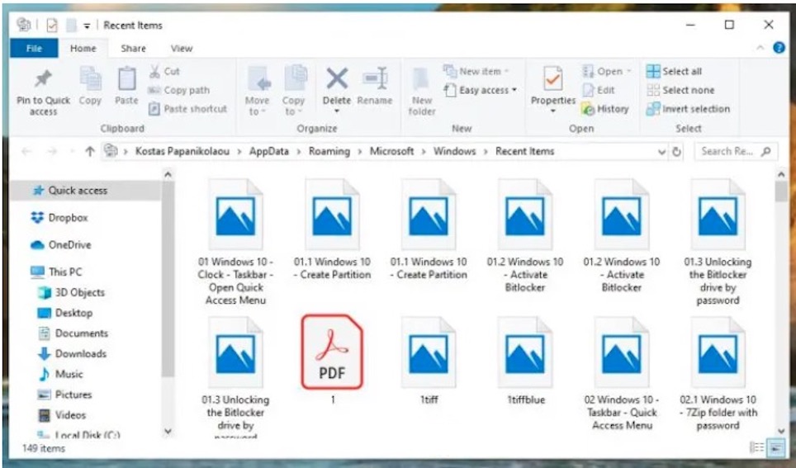Click the Properties icon in title bar toolbar
The width and height of the screenshot is (796, 468).
[52, 25]
